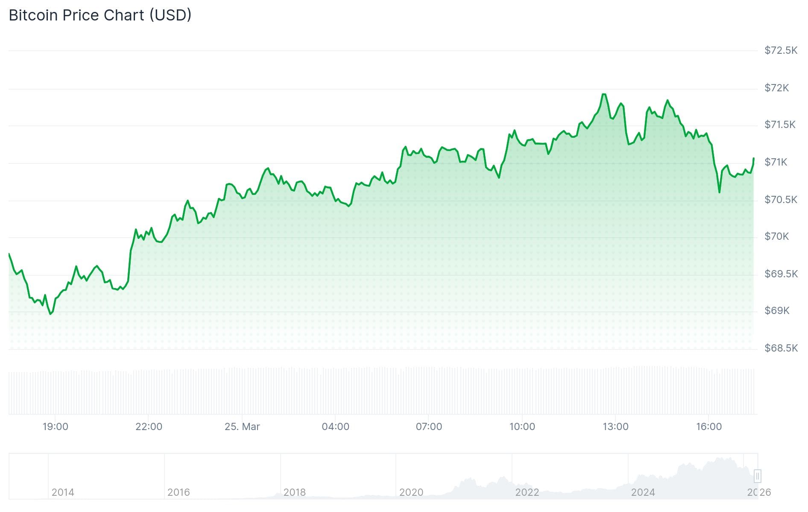Select the 2014 mark in the navigator
Viewport: 808px width, 512px height.
(x=63, y=492)
